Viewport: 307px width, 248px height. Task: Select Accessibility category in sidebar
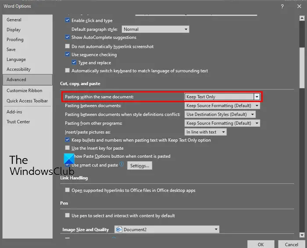click(28, 69)
